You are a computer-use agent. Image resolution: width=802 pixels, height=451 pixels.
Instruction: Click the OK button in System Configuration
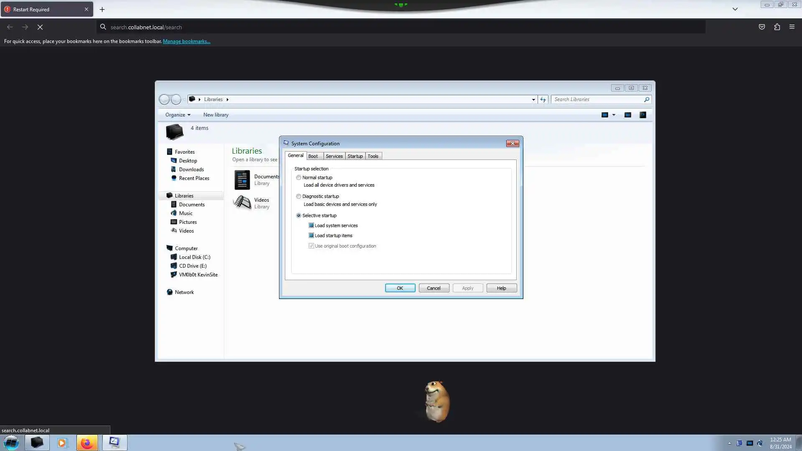pyautogui.click(x=400, y=288)
